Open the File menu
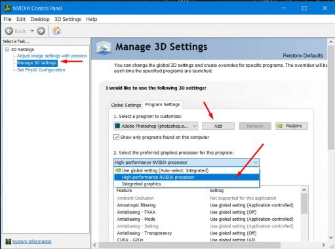Screen dimensions: 335x249 click(7, 19)
